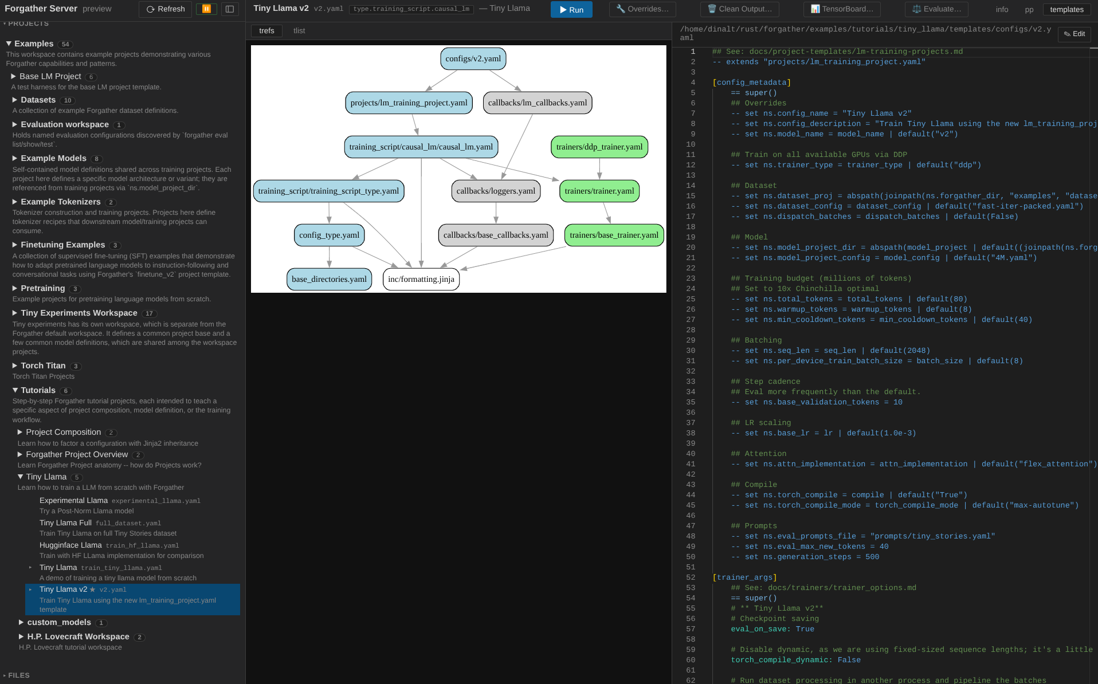Toggle the sidebar panel layout icon
The image size is (1098, 684).
tap(230, 9)
